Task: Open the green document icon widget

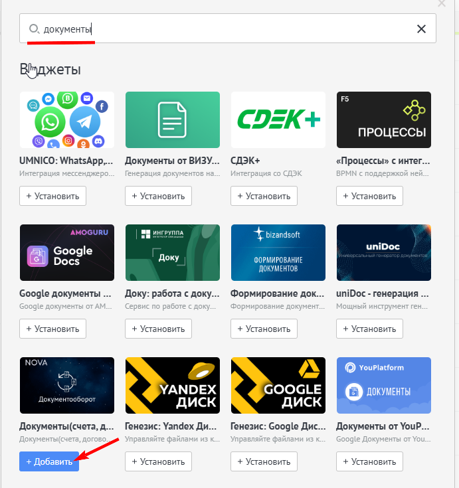Action: coord(172,120)
